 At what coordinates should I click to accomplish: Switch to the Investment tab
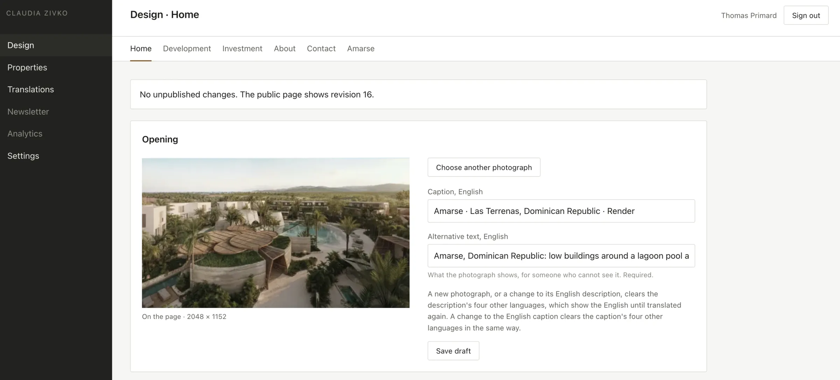click(x=242, y=49)
